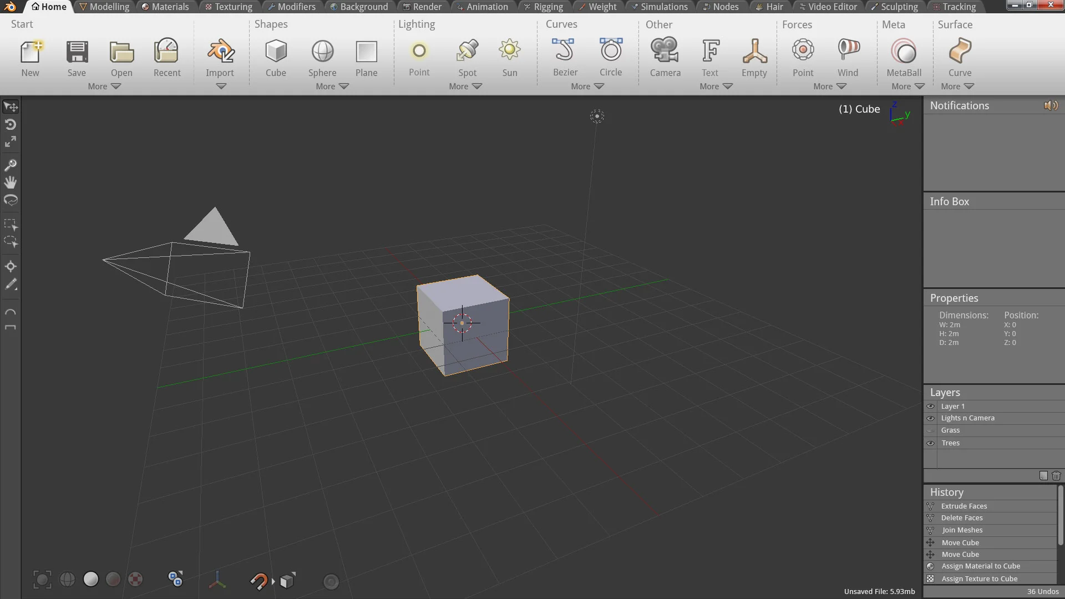Viewport: 1065px width, 599px height.
Task: Expand More under the Lighting group
Action: coord(465,87)
